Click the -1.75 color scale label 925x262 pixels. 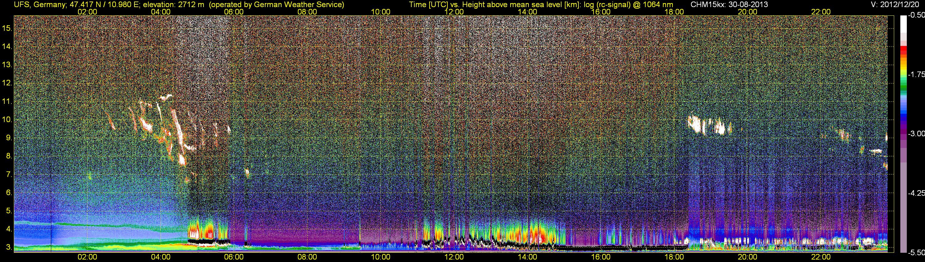916,74
